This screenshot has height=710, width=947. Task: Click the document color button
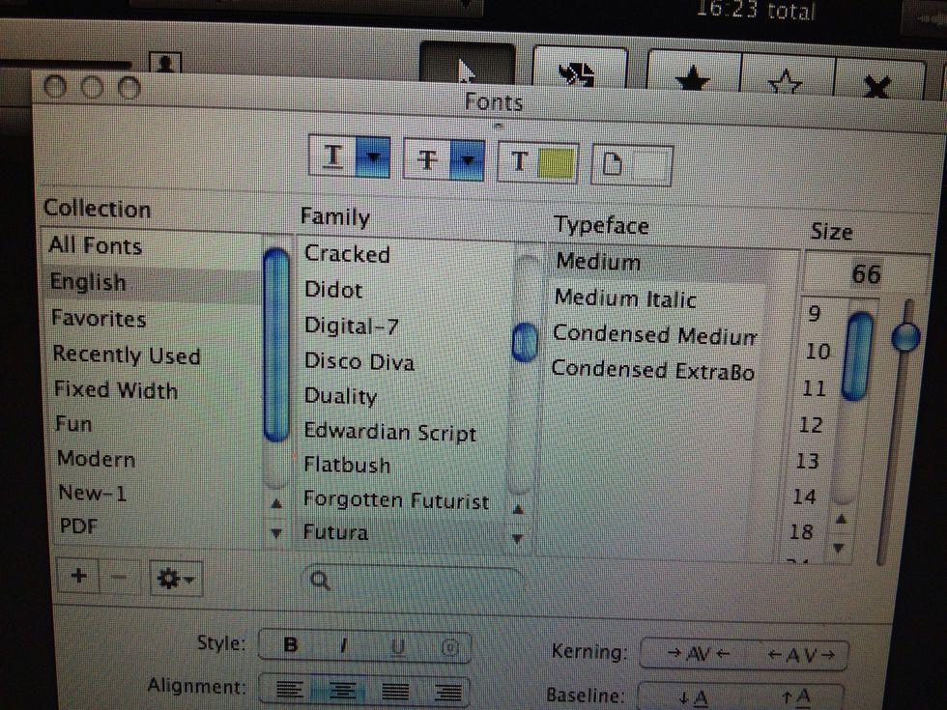[631, 164]
